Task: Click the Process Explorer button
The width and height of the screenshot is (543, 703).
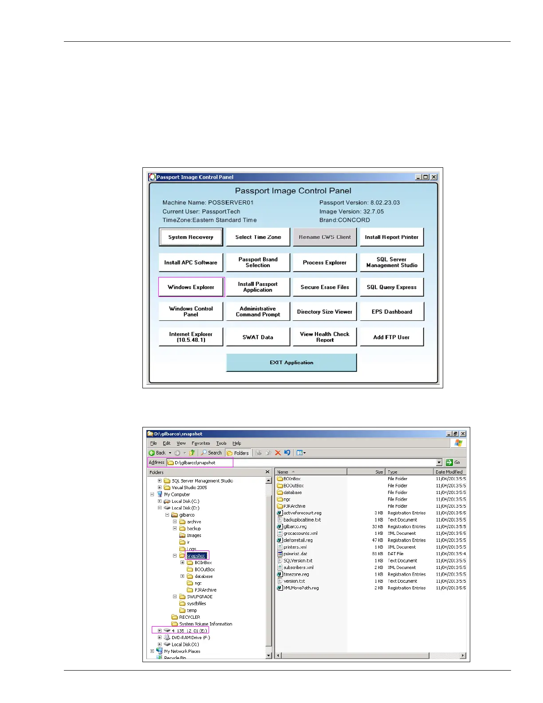Action: [325, 262]
